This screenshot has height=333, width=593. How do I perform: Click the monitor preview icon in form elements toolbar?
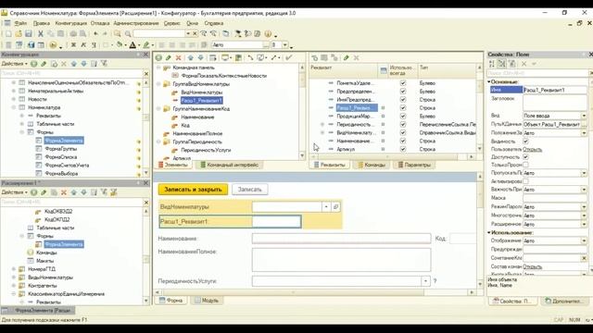pos(225,57)
